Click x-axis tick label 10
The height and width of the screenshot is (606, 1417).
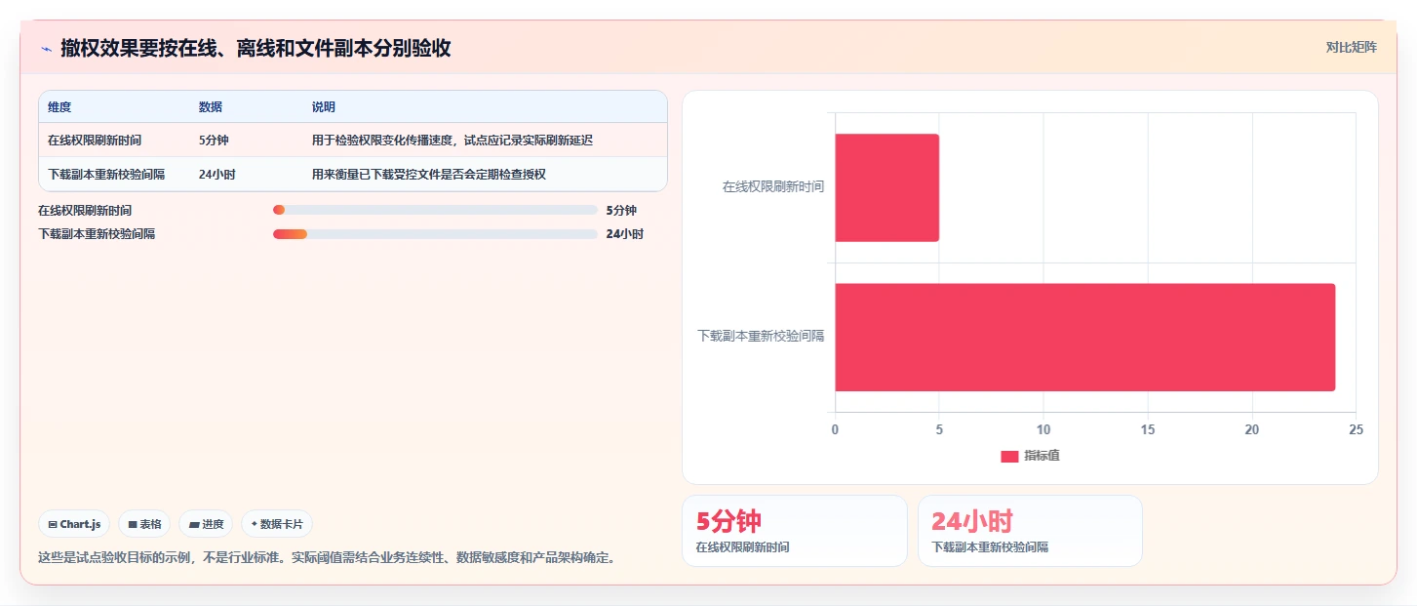[1043, 430]
